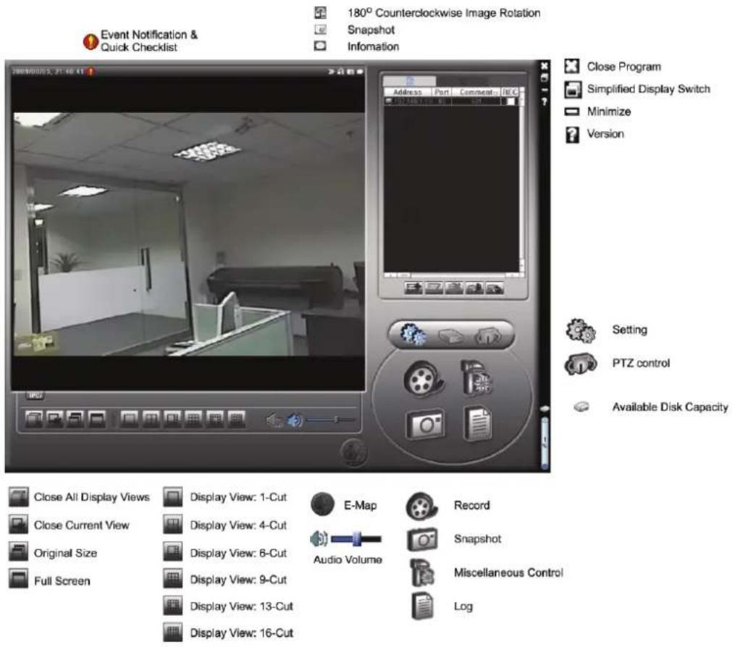
Task: Toggle the Simplified Display Switch in the window's edge strip
Action: [544, 78]
